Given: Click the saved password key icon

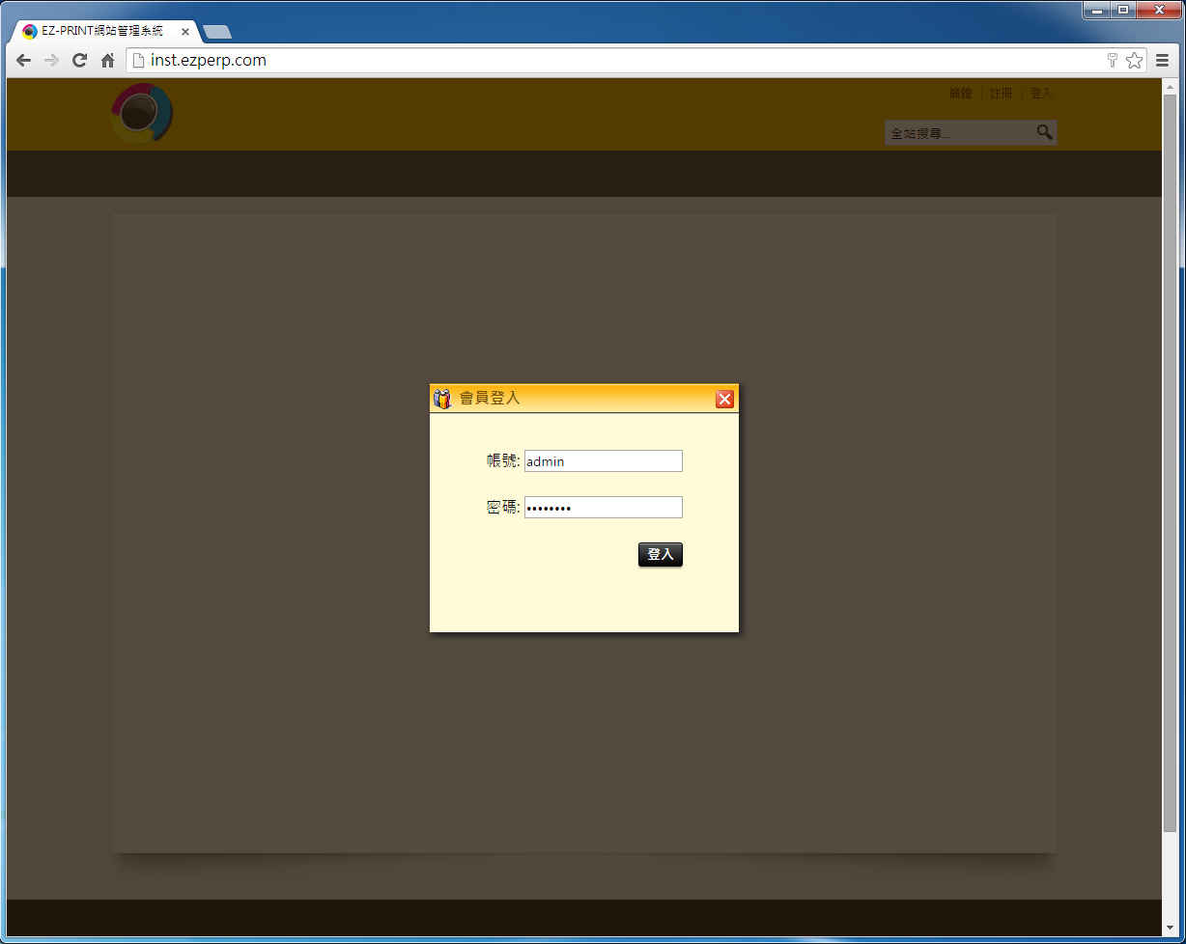Looking at the screenshot, I should pyautogui.click(x=1112, y=60).
